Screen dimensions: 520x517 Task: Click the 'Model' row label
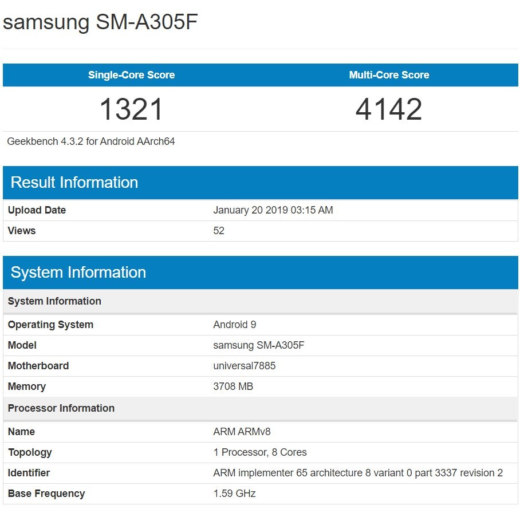pyautogui.click(x=22, y=345)
